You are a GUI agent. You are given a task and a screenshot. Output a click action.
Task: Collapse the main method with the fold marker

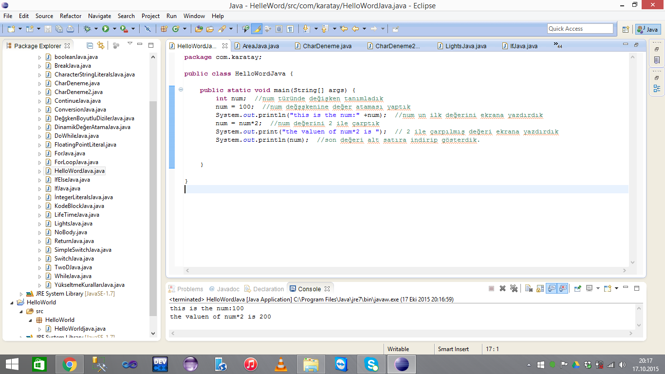click(181, 90)
